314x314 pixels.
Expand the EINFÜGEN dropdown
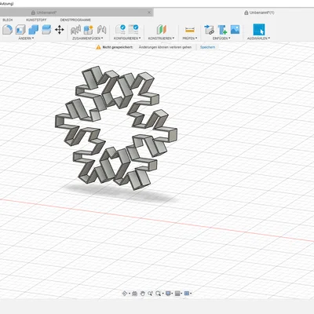pyautogui.click(x=221, y=38)
